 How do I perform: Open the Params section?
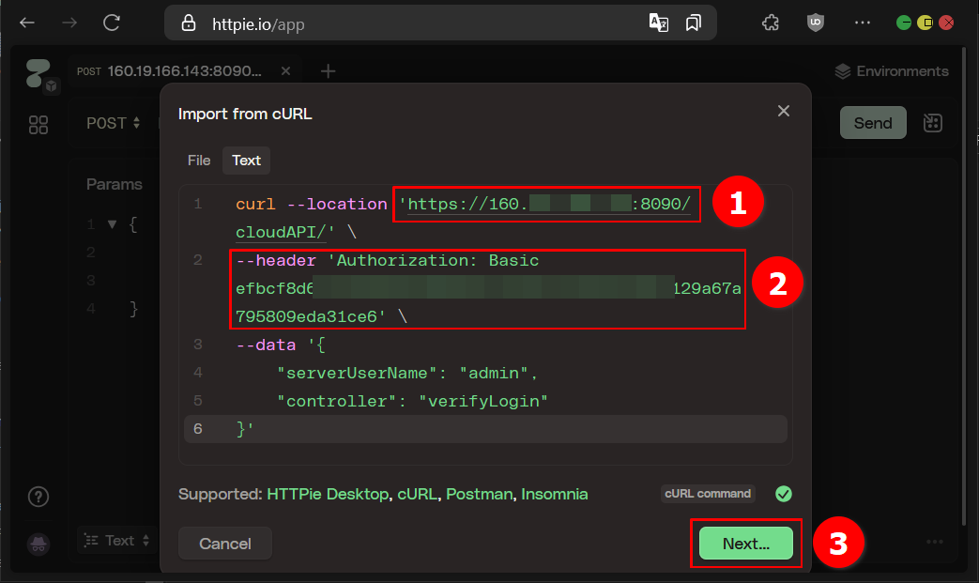coord(115,184)
